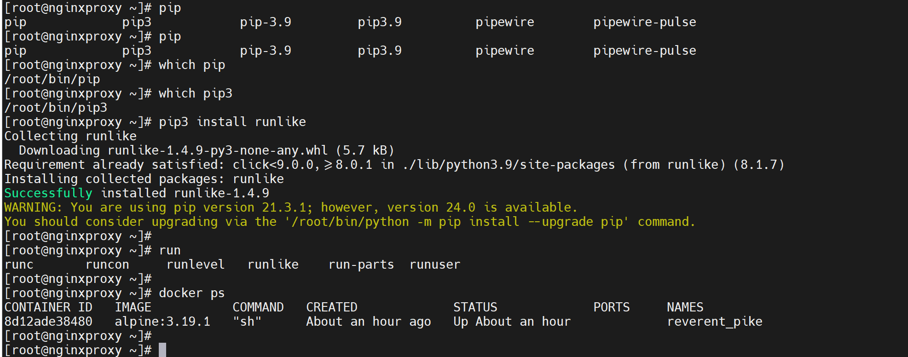Viewport: 908px width, 357px height.
Task: Click the reverent_pike container name
Action: click(714, 322)
